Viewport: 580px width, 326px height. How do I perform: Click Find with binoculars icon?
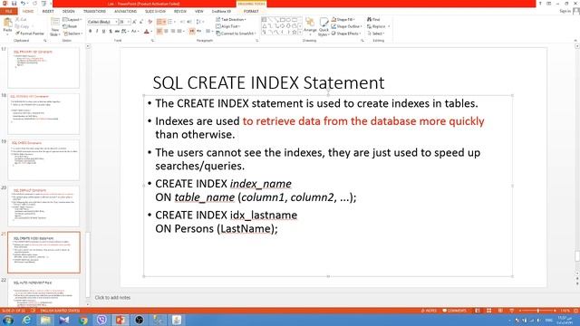pos(373,19)
